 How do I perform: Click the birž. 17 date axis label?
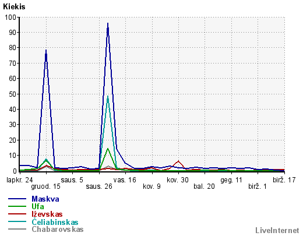tap(284, 180)
